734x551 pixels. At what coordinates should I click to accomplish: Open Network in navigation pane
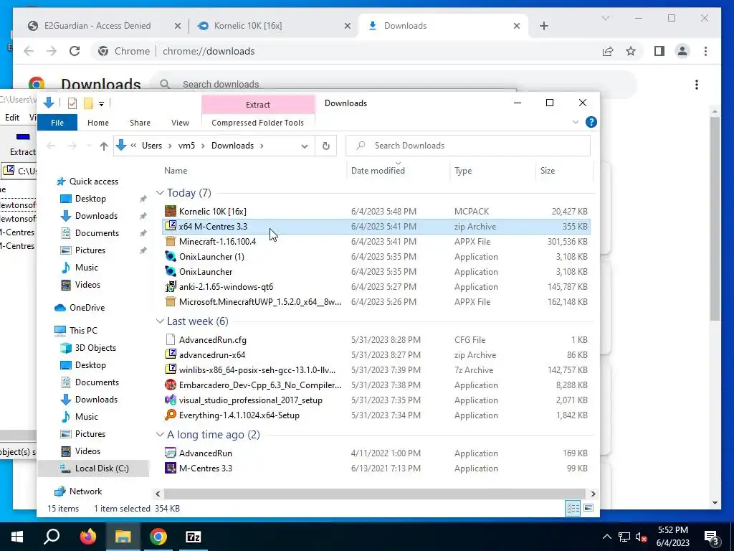[85, 491]
